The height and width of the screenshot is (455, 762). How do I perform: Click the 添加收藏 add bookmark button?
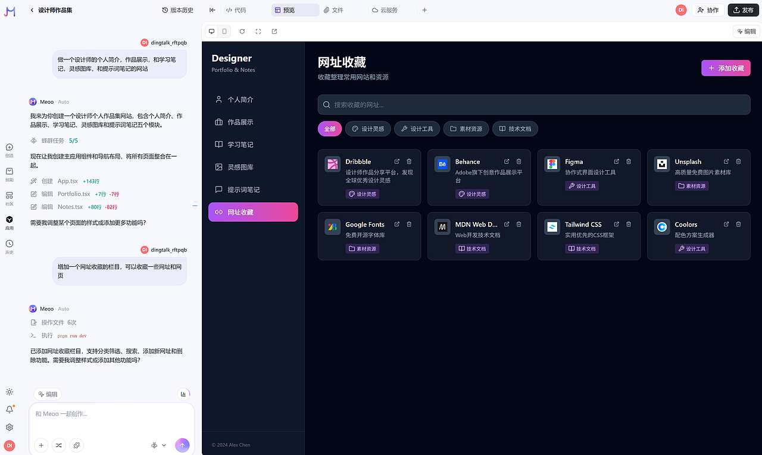[x=726, y=68]
